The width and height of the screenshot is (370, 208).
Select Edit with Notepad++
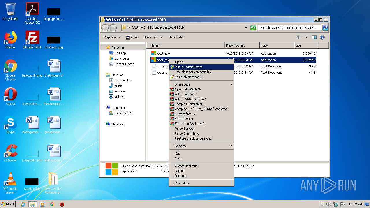[201, 77]
